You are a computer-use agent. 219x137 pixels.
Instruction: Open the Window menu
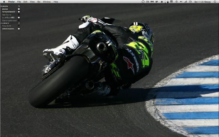pyautogui.click(x=47, y=2)
